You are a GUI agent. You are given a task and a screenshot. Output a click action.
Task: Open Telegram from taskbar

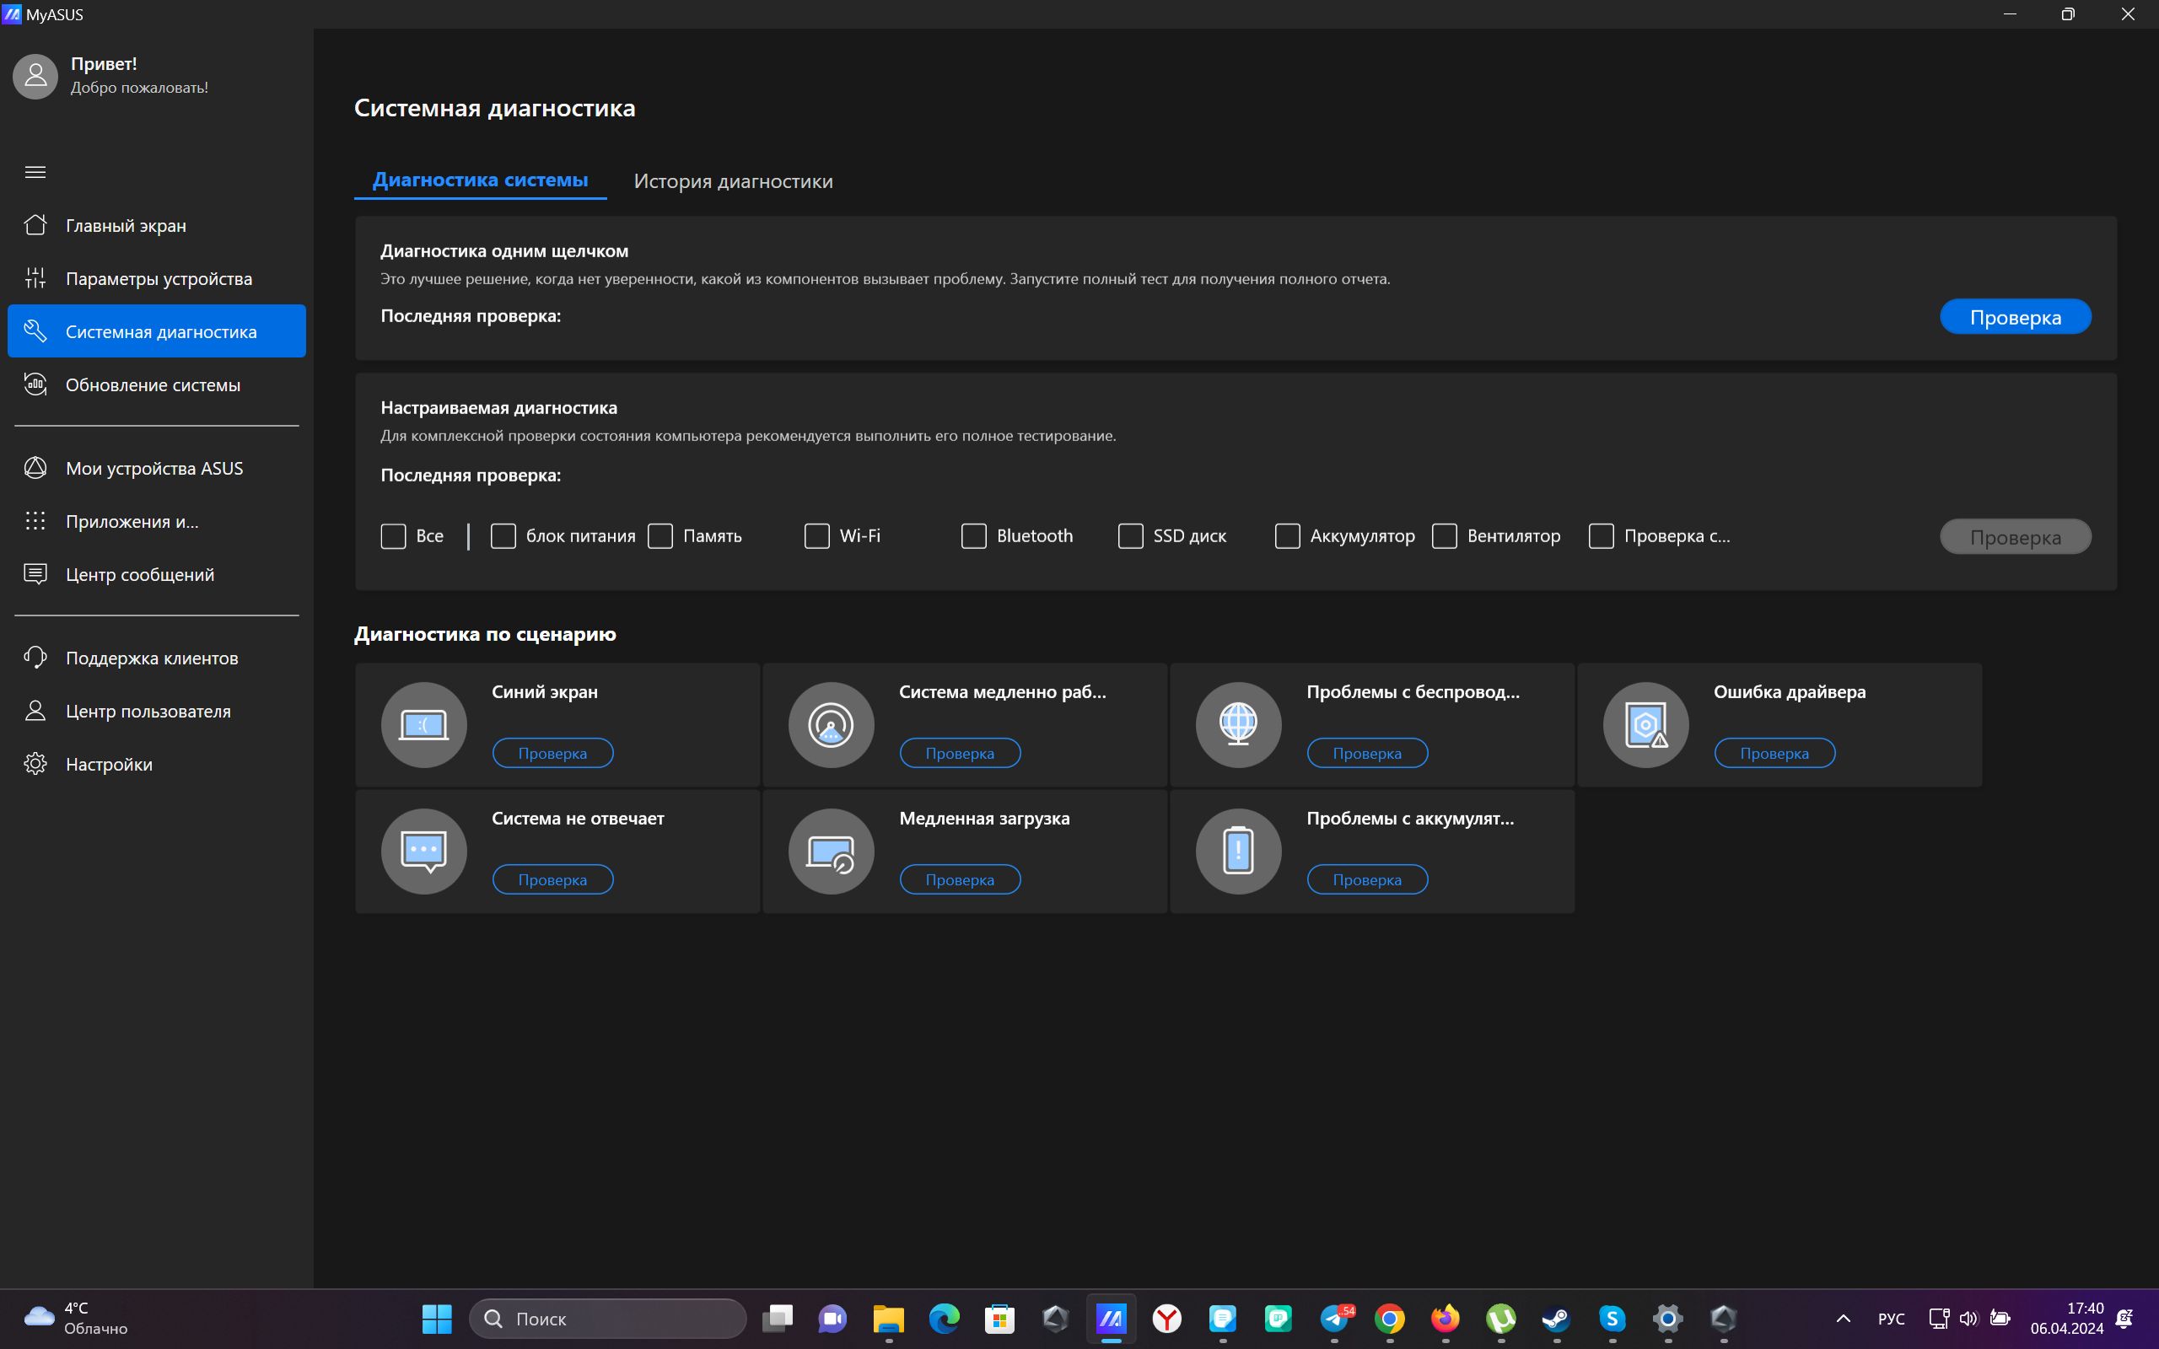(1335, 1319)
